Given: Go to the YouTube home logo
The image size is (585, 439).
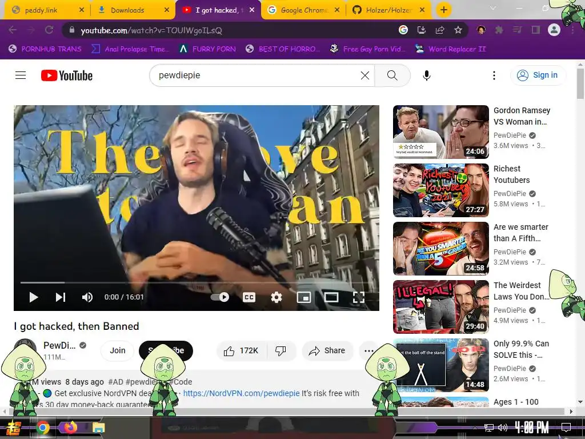Looking at the screenshot, I should coord(67,75).
